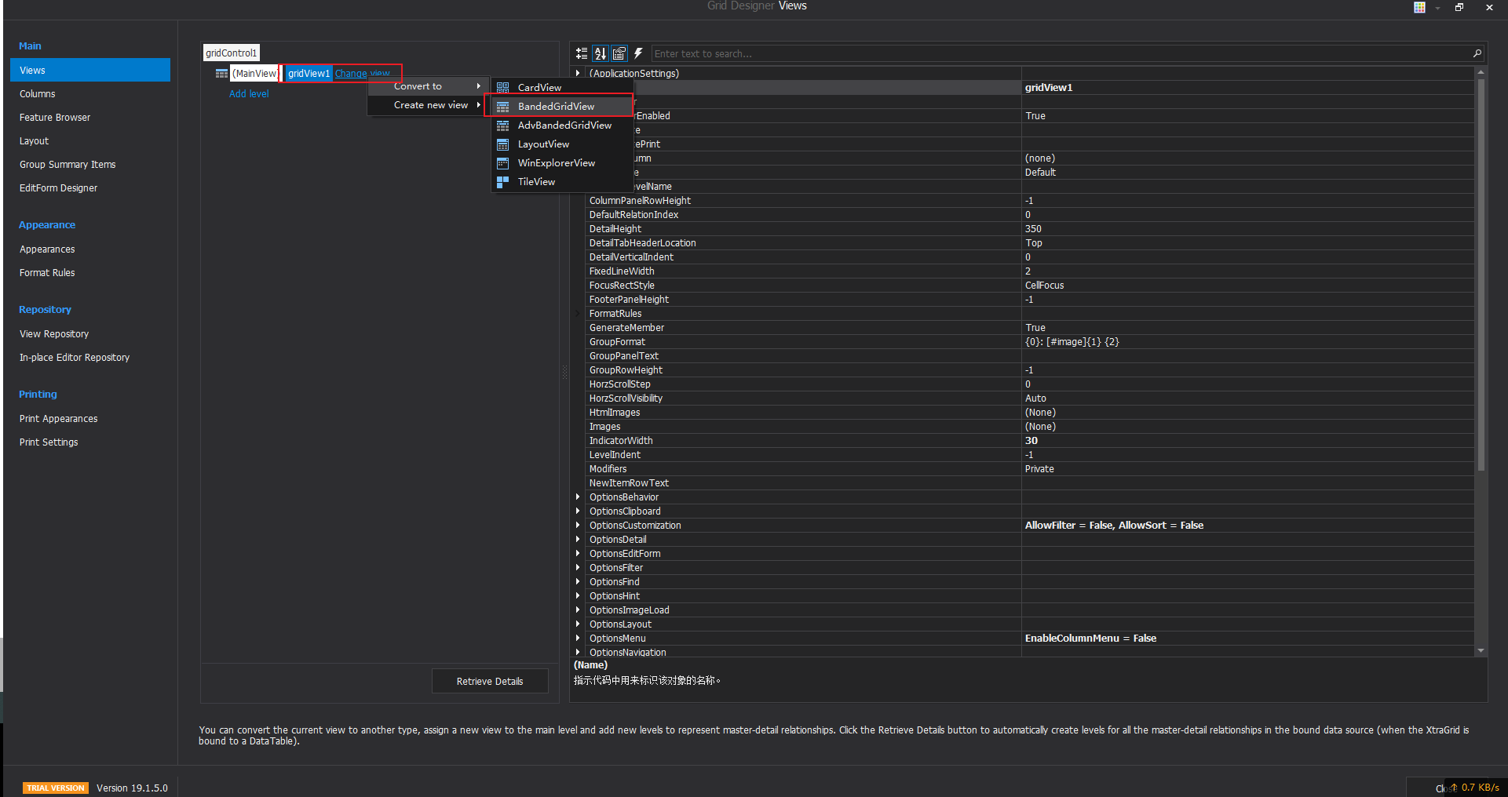1508x797 pixels.
Task: Open Group Summary Items page
Action: [x=90, y=164]
